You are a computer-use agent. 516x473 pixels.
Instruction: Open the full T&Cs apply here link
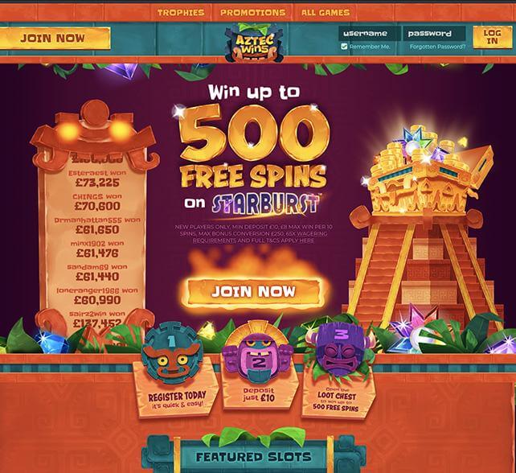click(x=253, y=241)
